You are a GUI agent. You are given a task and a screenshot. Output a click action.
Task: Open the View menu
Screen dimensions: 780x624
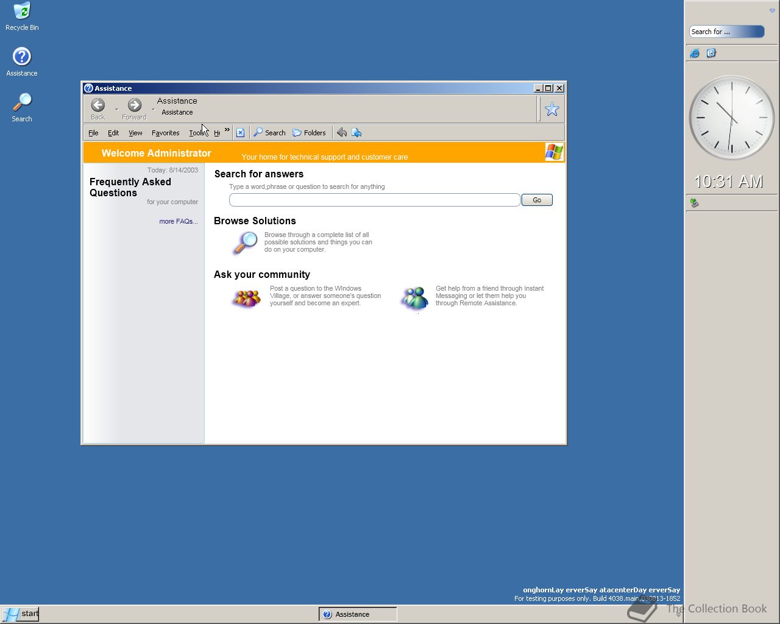135,133
